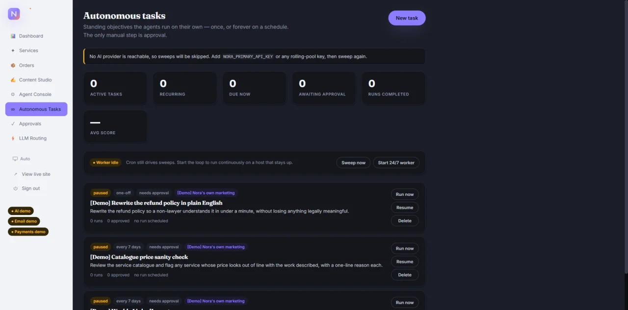Open the Approvals page

click(36, 124)
